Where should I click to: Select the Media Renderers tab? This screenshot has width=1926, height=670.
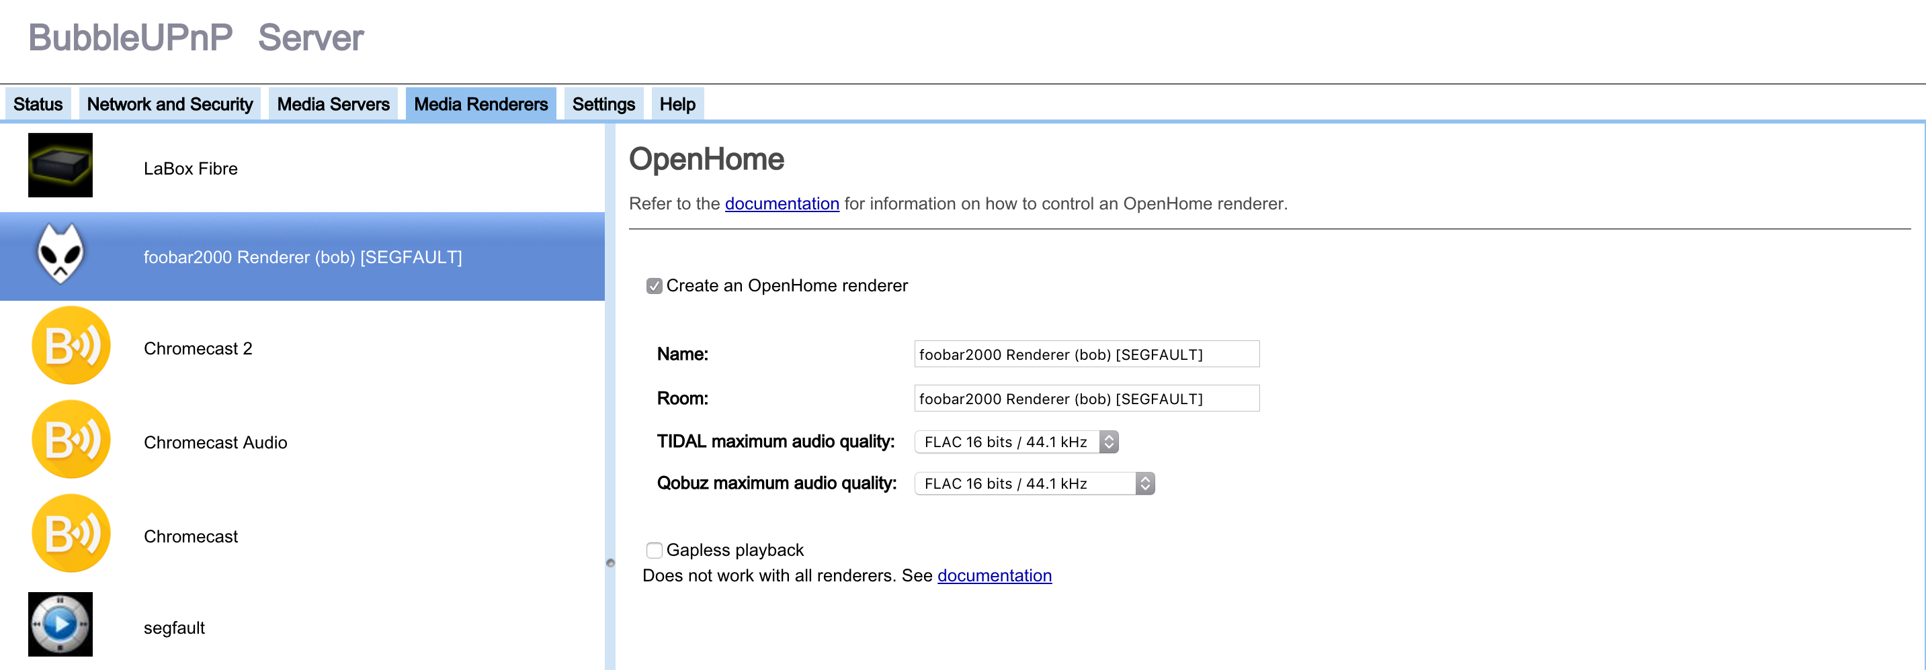click(480, 104)
